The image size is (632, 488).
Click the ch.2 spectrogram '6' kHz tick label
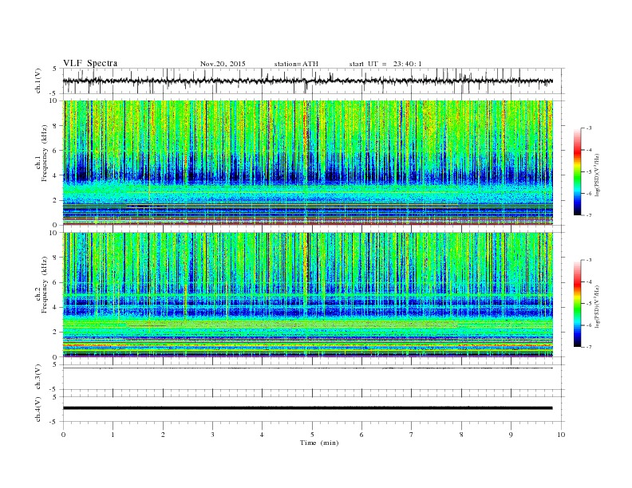tap(56, 282)
